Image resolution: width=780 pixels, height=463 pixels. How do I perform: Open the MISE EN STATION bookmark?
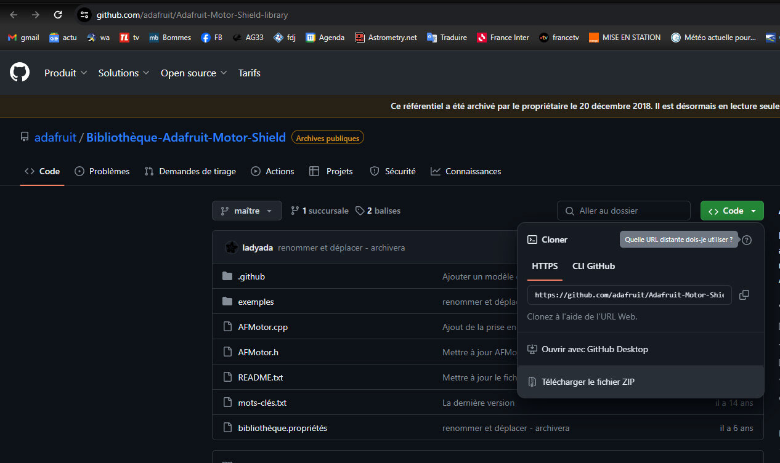click(x=625, y=38)
